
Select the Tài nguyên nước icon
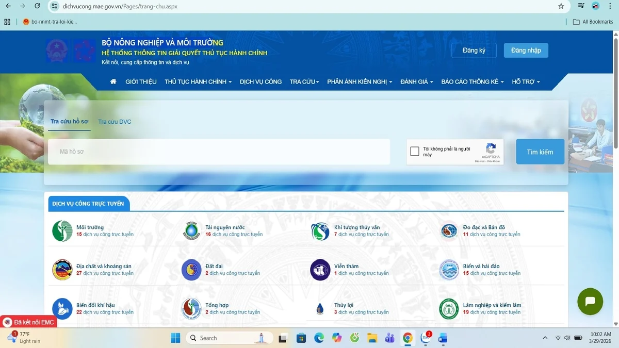[191, 231]
